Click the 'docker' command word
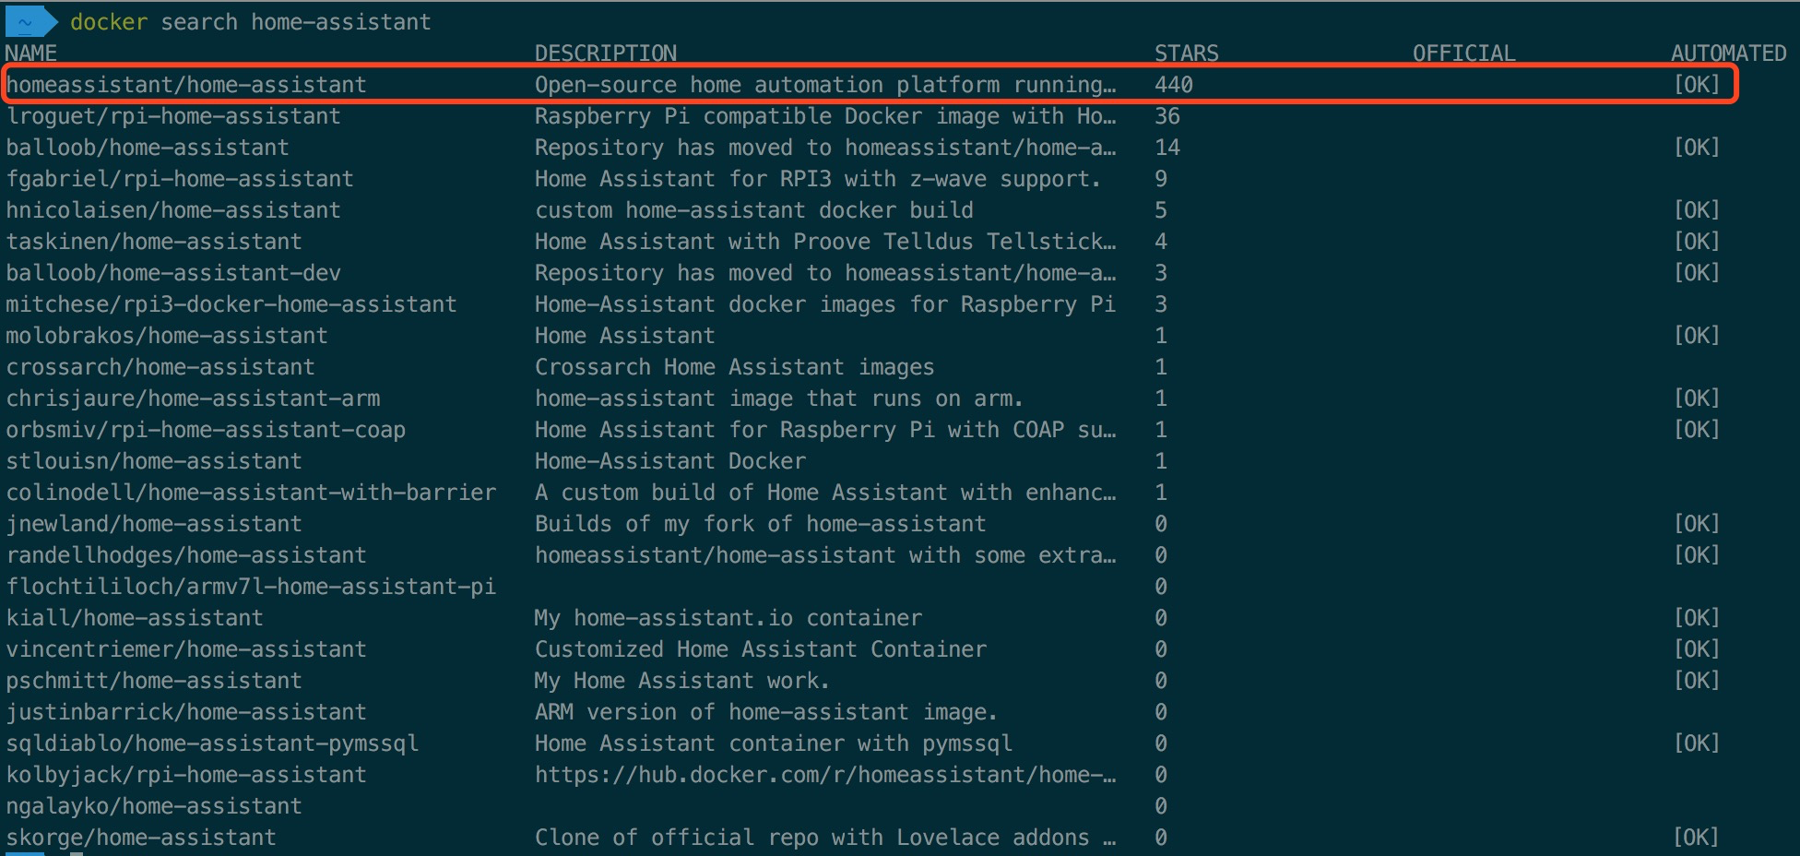 click(x=109, y=22)
